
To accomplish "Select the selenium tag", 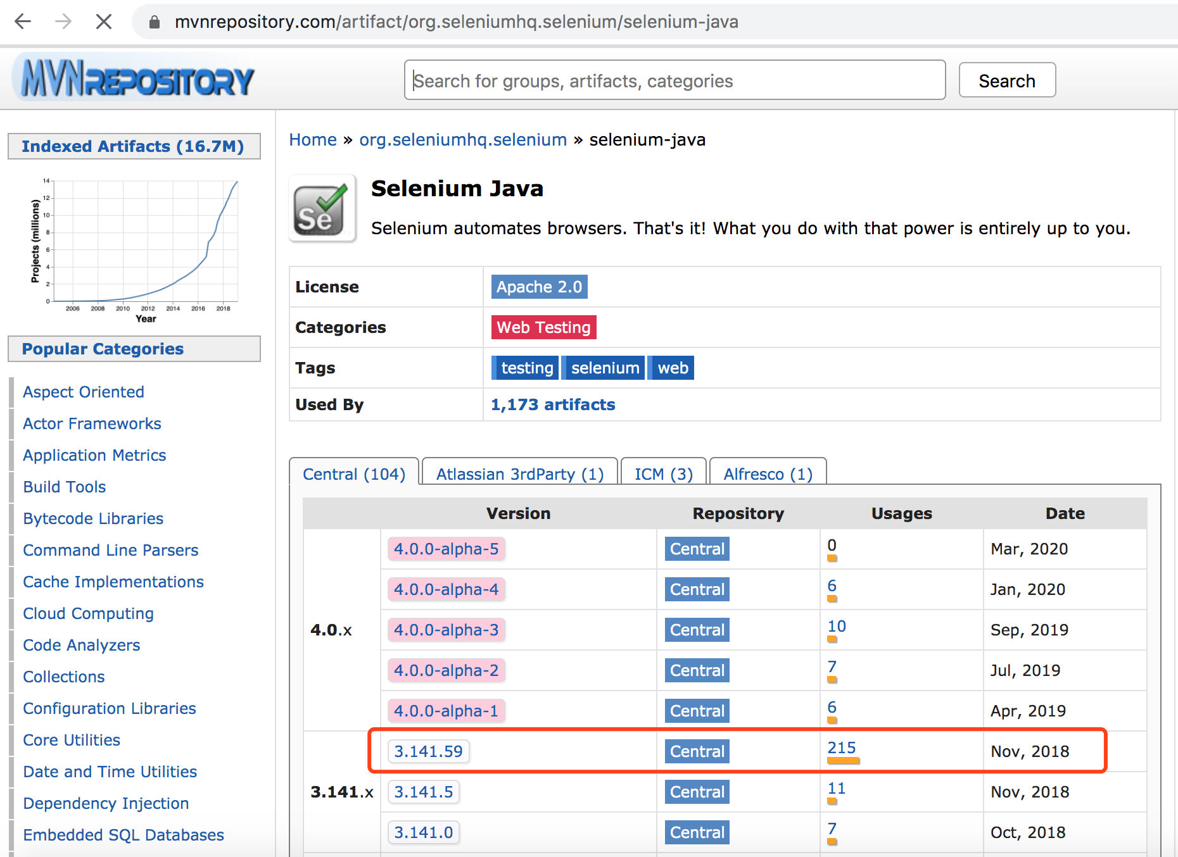I will point(604,368).
